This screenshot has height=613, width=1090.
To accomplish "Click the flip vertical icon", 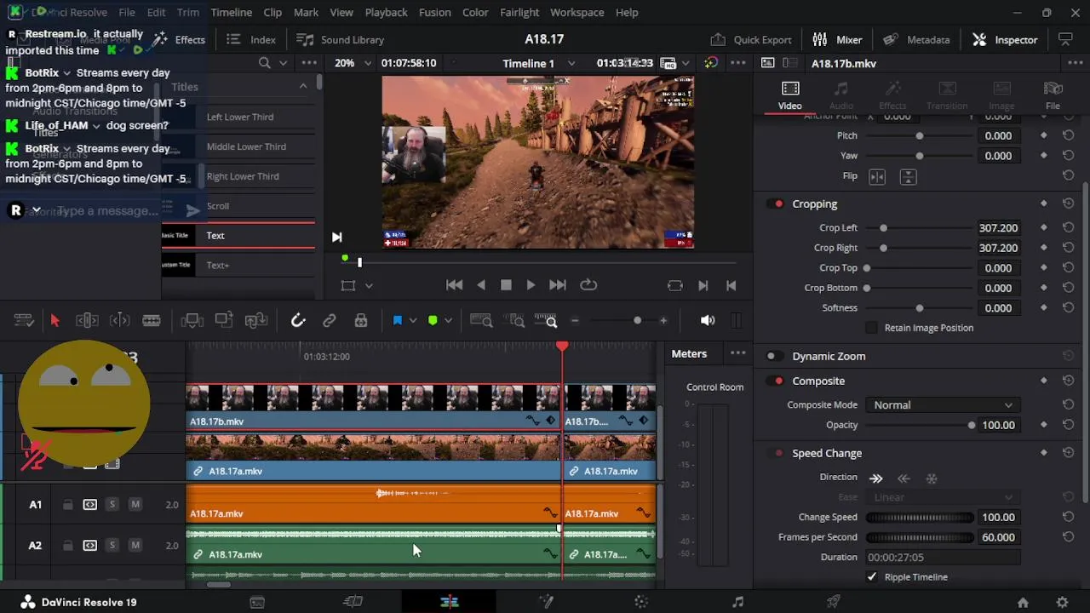I will coord(908,176).
